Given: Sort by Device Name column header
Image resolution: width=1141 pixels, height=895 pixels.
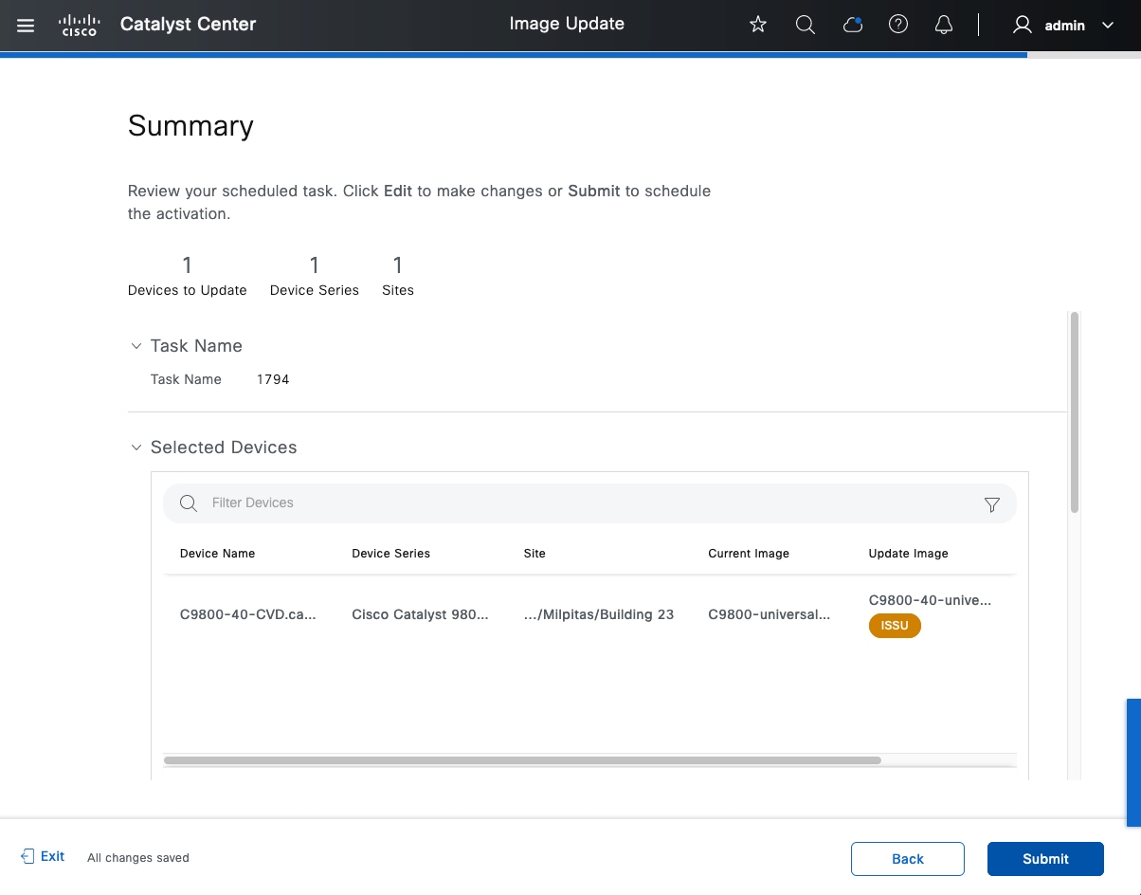Looking at the screenshot, I should coord(217,554).
